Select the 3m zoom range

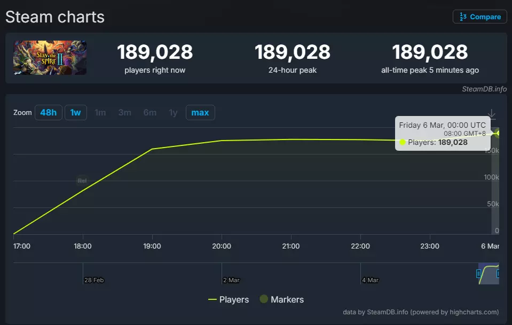(125, 112)
